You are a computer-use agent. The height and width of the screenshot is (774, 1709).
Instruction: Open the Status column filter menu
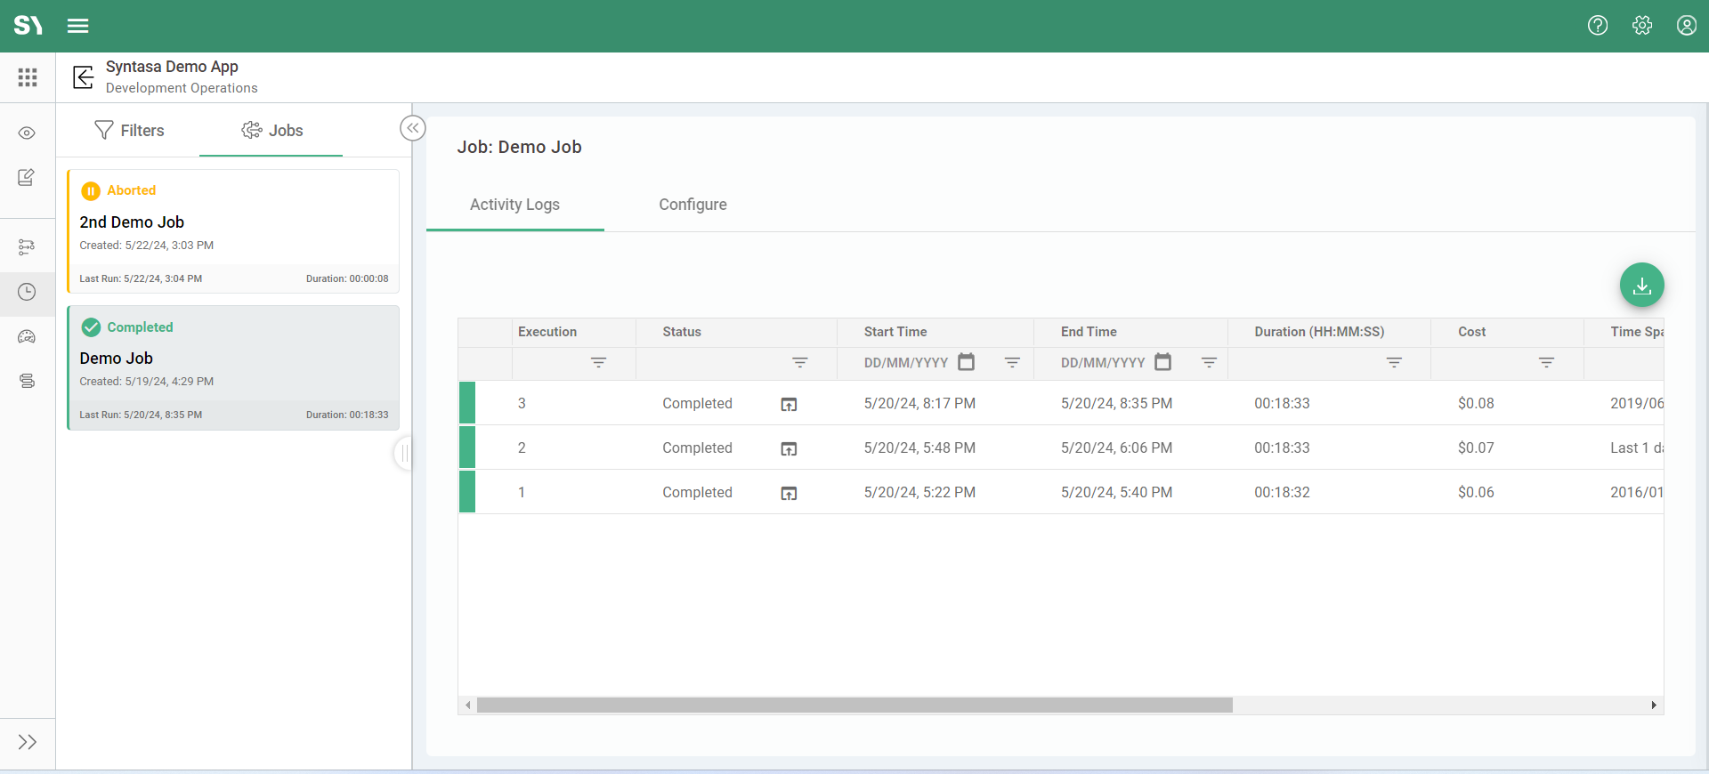pos(799,363)
